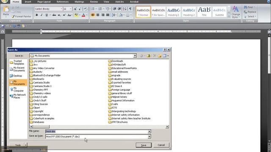Open the Save in location dropdown
This screenshot has width=271, height=152.
point(135,56)
